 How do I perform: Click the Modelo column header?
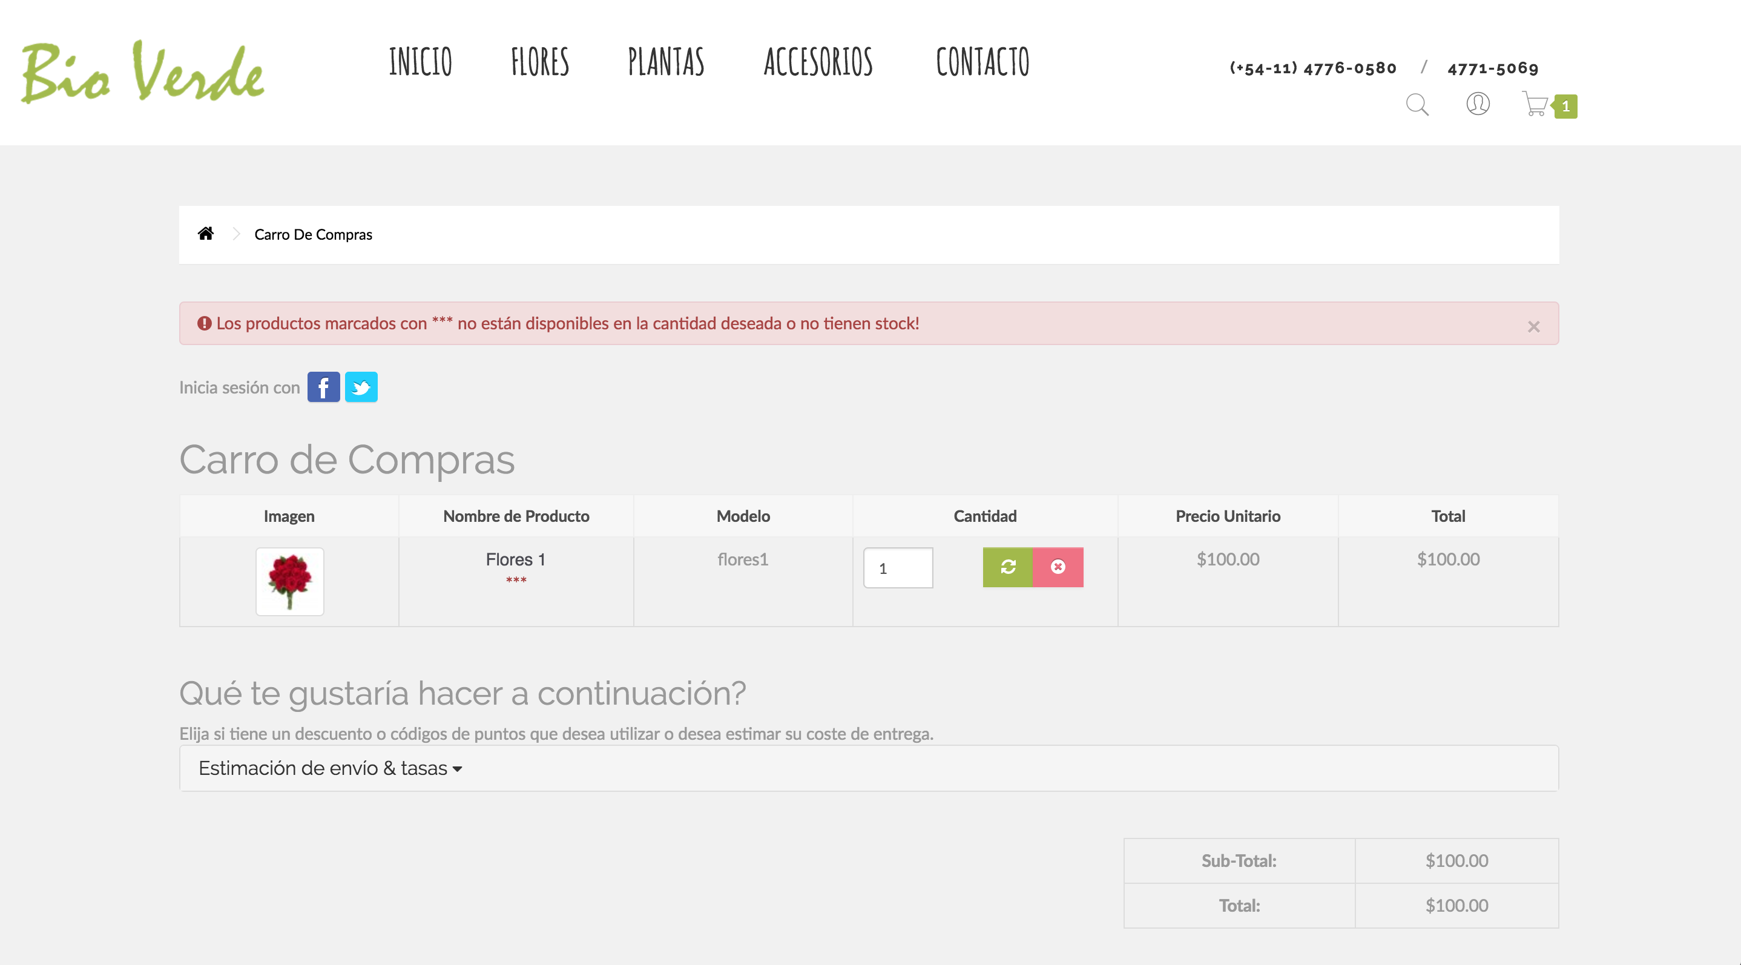pyautogui.click(x=743, y=516)
